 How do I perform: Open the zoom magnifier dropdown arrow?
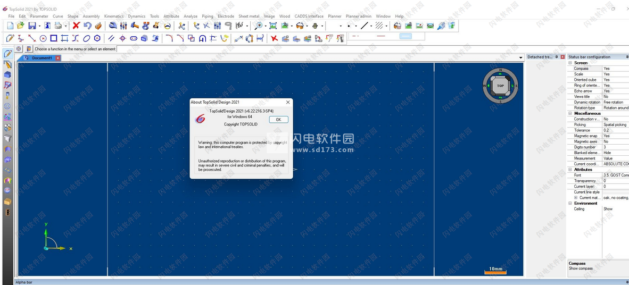point(265,26)
